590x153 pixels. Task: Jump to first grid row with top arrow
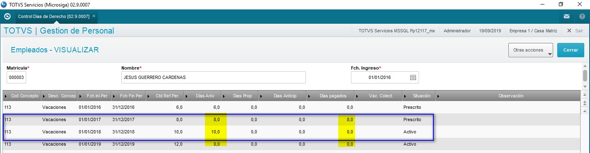coord(585,94)
